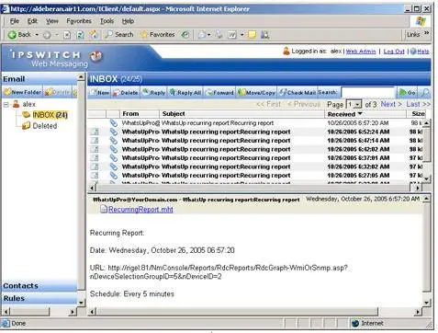Click the yellow Discuss icon in IE toolbar
The image size is (438, 333).
click(x=252, y=35)
